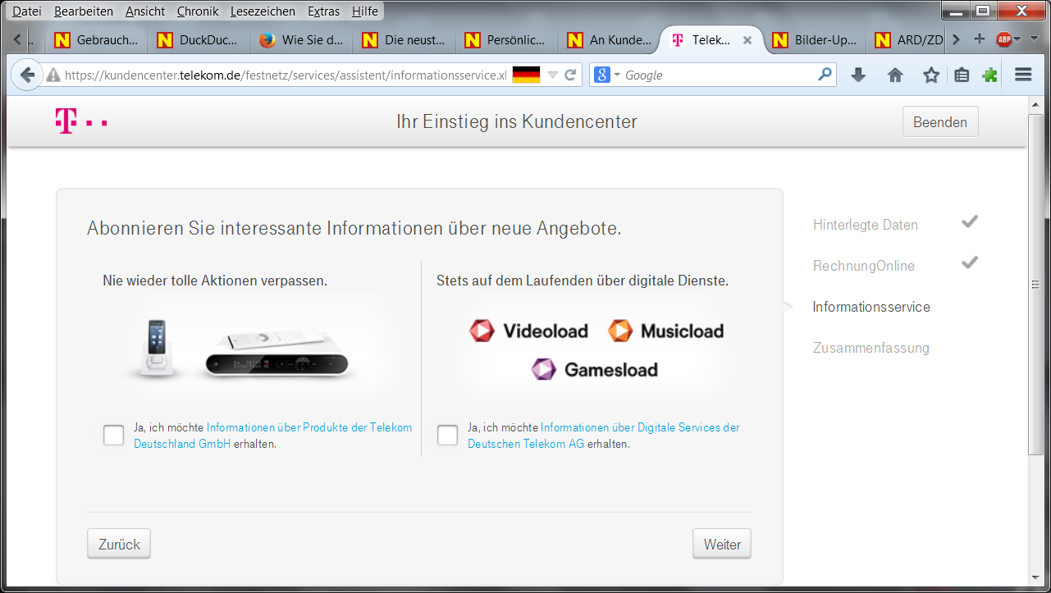
Task: Click the Weiter button
Action: 722,545
